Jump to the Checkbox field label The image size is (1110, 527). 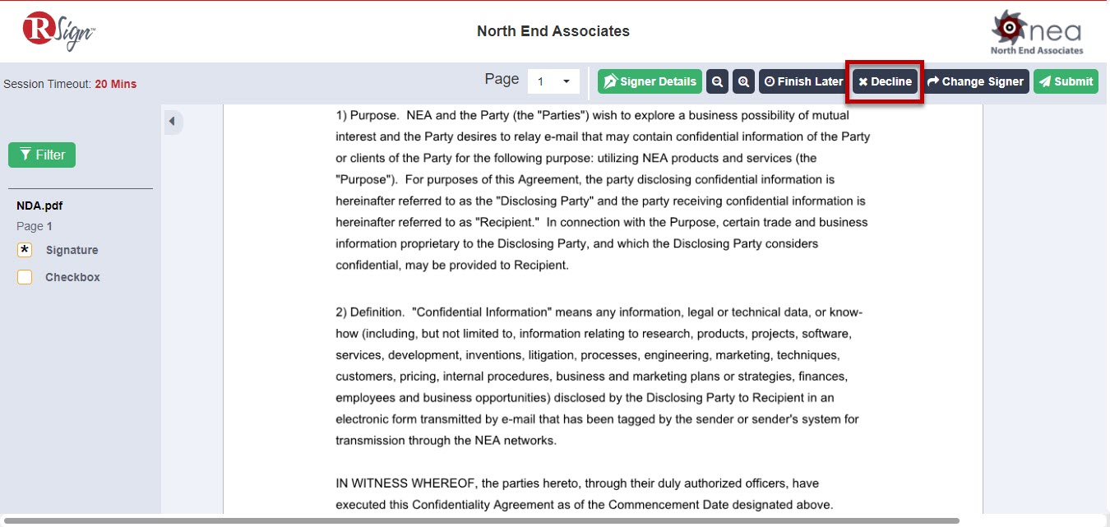(x=72, y=277)
